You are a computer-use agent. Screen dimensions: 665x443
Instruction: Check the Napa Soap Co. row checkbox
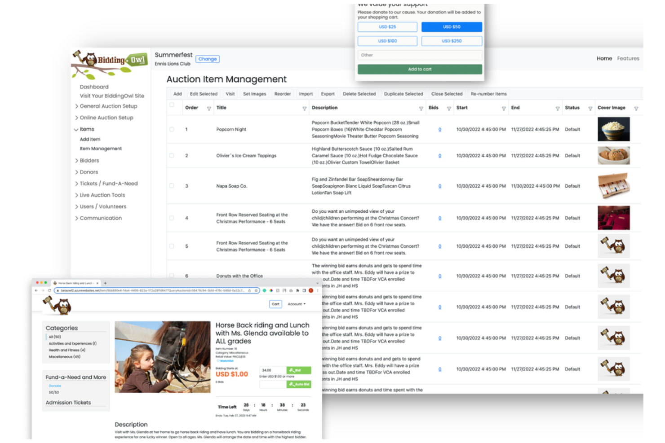(x=172, y=186)
